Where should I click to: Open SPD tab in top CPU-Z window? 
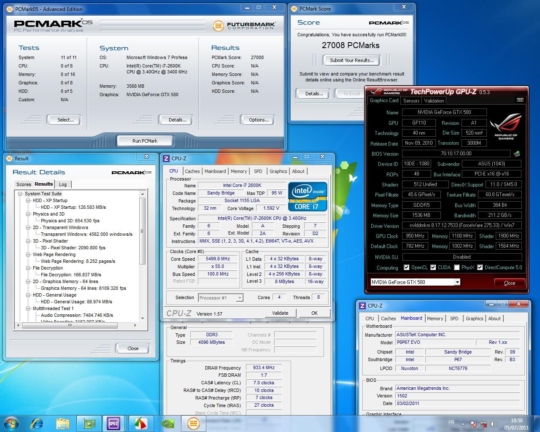pyautogui.click(x=258, y=171)
